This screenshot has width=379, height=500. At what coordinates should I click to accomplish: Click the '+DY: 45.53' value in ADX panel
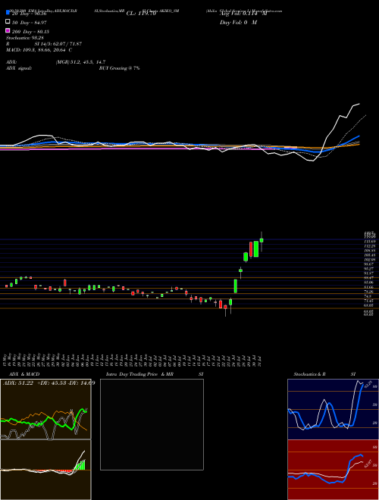pyautogui.click(x=52, y=383)
